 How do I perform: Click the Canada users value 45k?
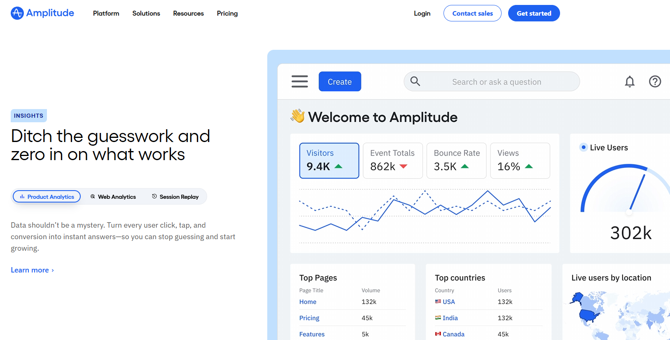(x=503, y=334)
